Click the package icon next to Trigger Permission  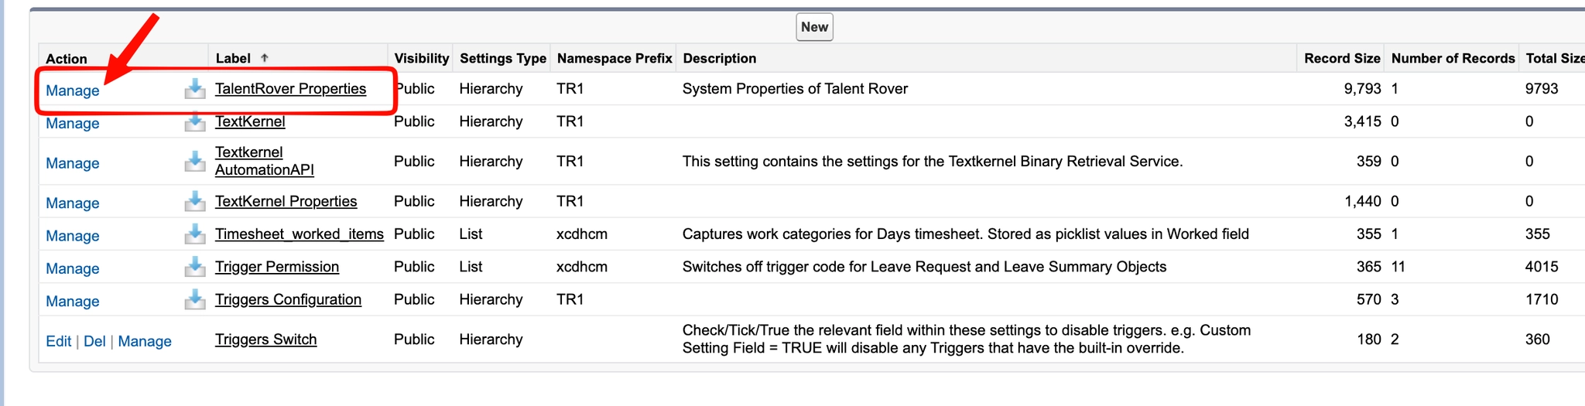click(195, 267)
